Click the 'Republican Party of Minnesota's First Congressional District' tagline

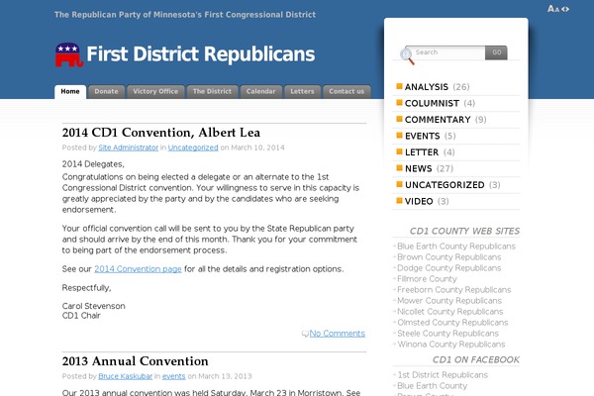(185, 15)
